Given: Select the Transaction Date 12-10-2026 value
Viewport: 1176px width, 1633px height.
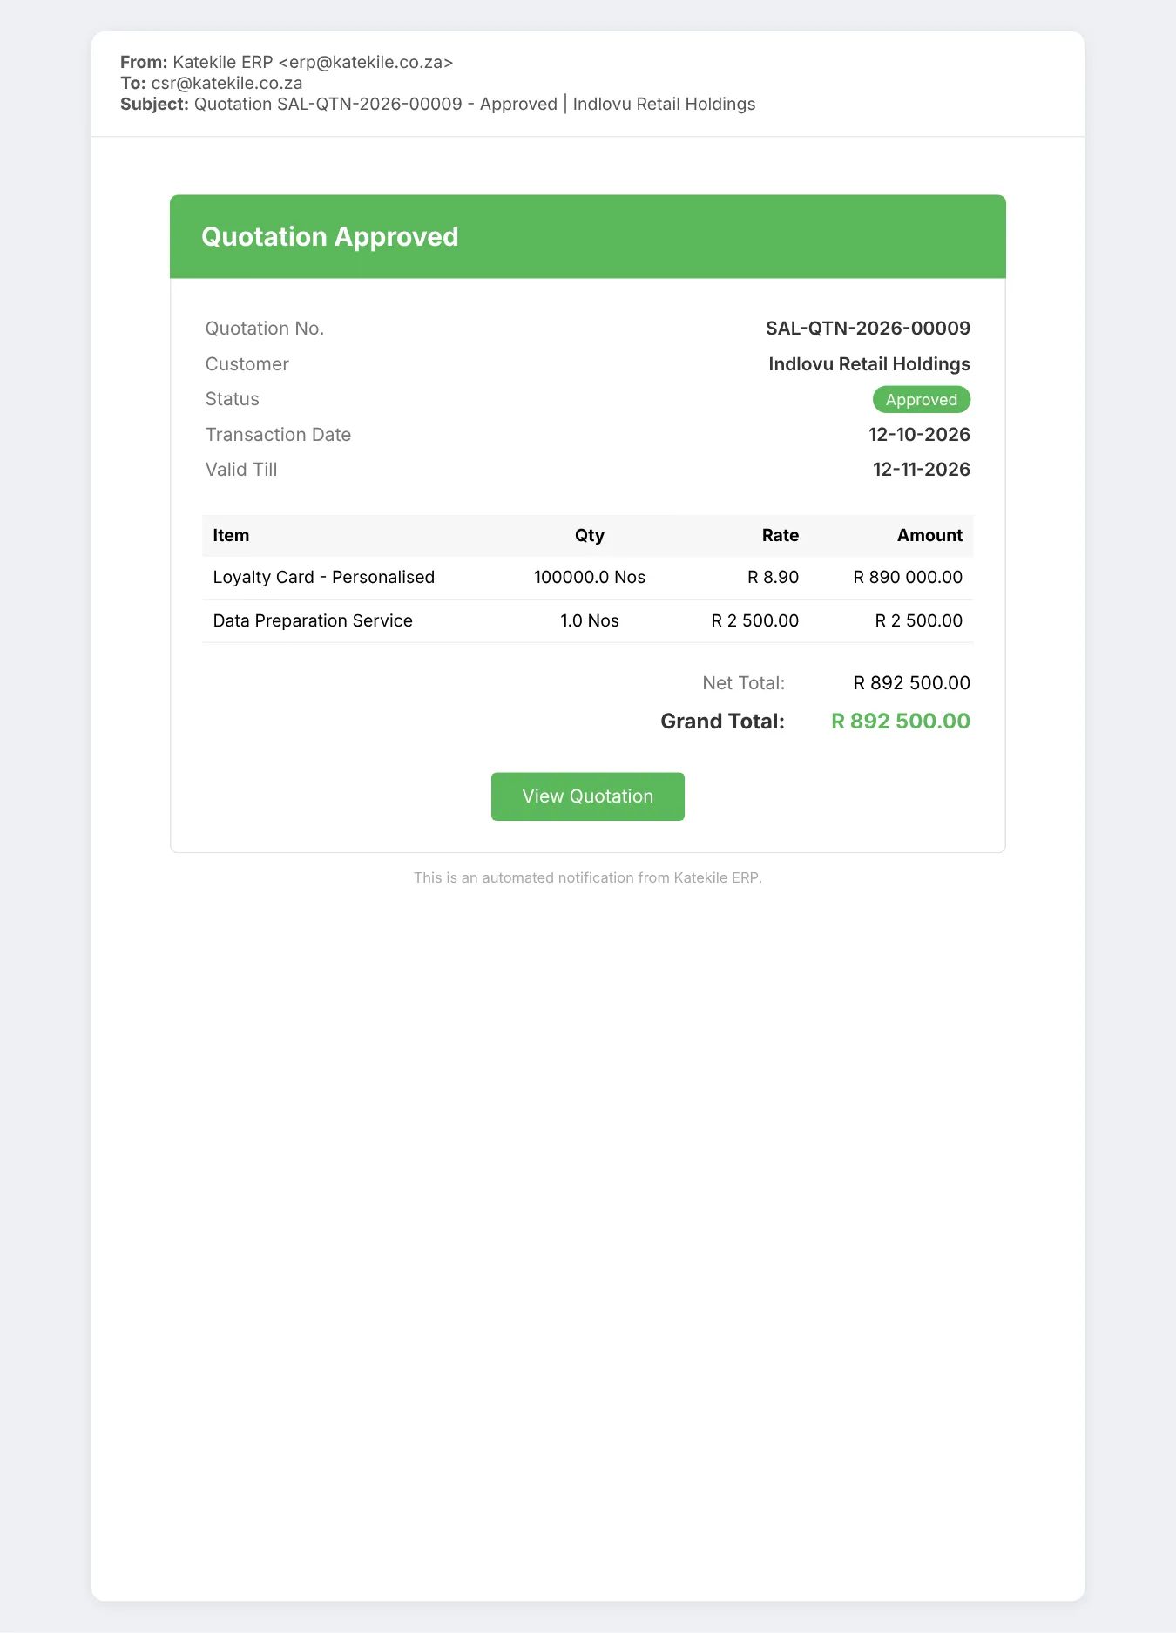Looking at the screenshot, I should (919, 435).
